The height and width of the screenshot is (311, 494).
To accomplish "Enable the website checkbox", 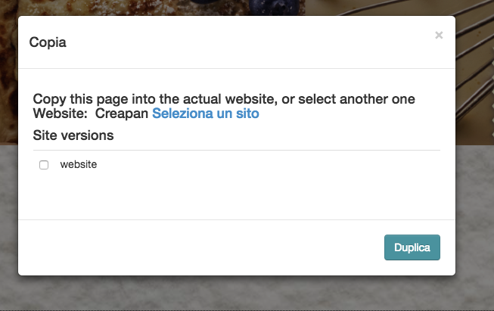I will pos(44,165).
